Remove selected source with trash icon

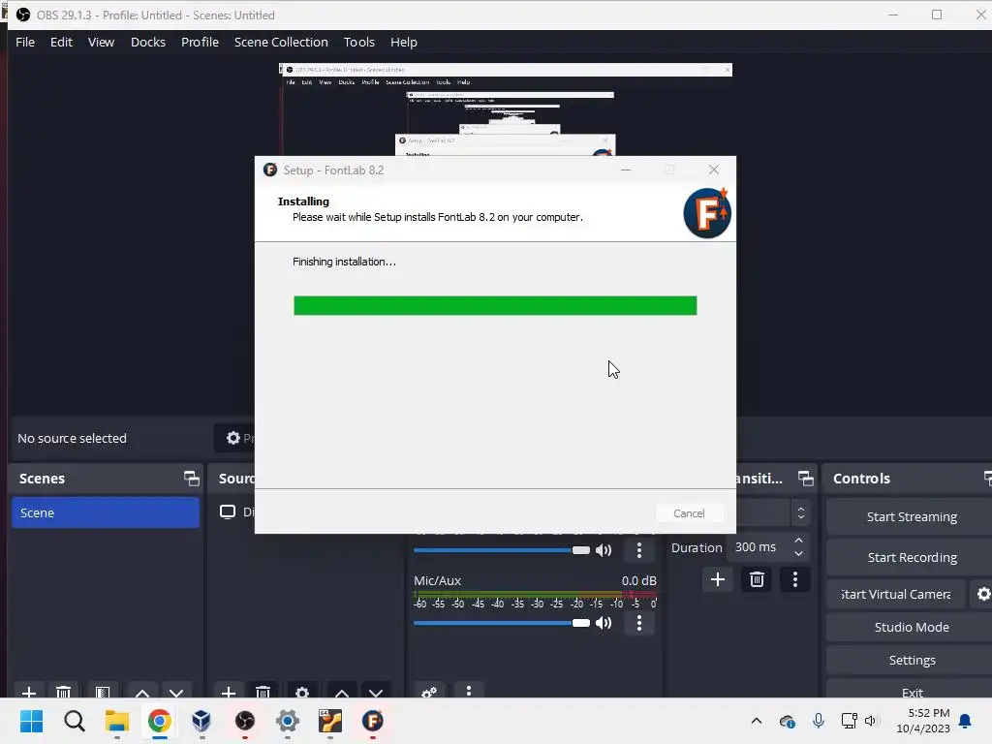pyautogui.click(x=263, y=692)
